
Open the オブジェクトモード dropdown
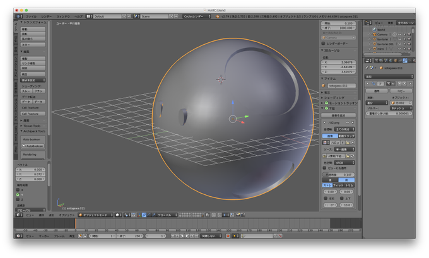coord(96,215)
